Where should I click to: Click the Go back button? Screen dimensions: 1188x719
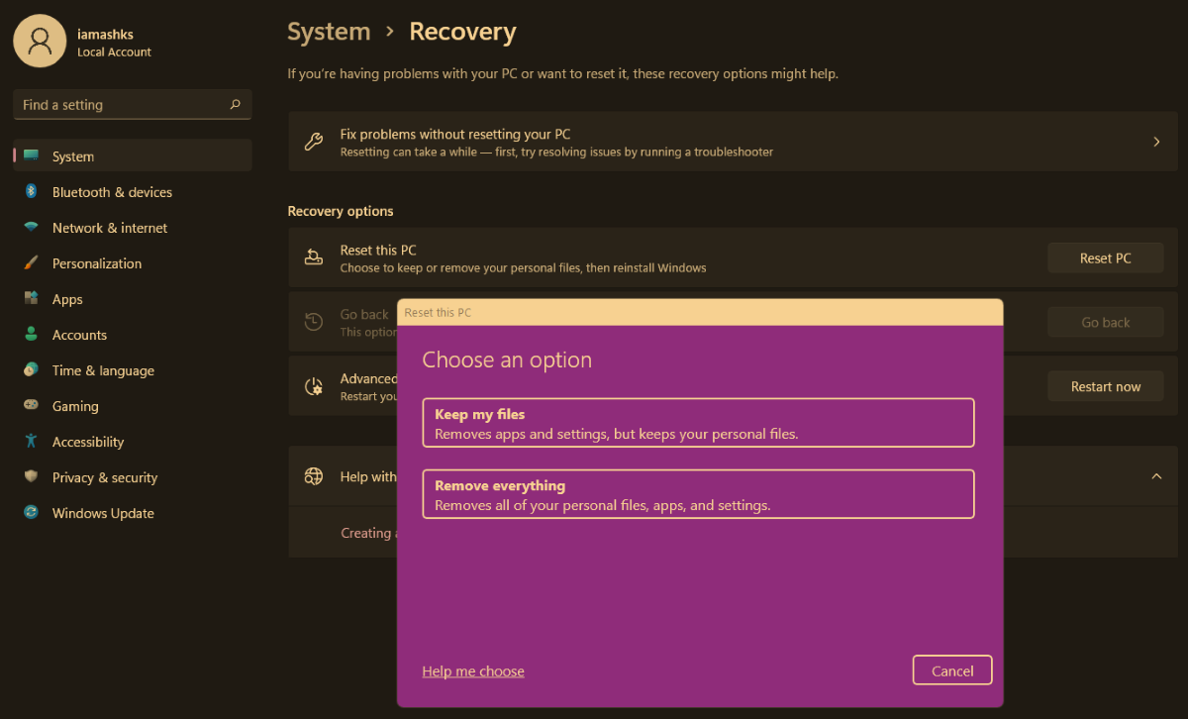[1105, 322]
